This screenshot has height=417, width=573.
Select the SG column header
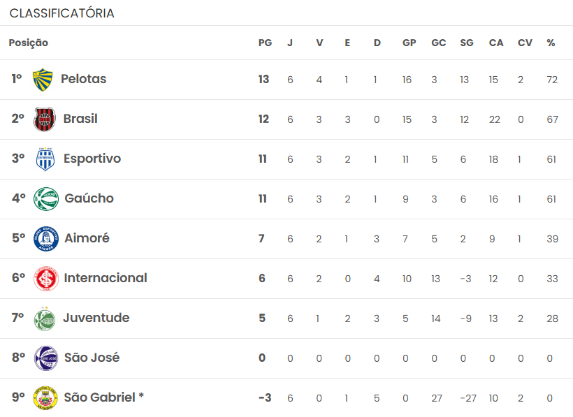point(467,43)
